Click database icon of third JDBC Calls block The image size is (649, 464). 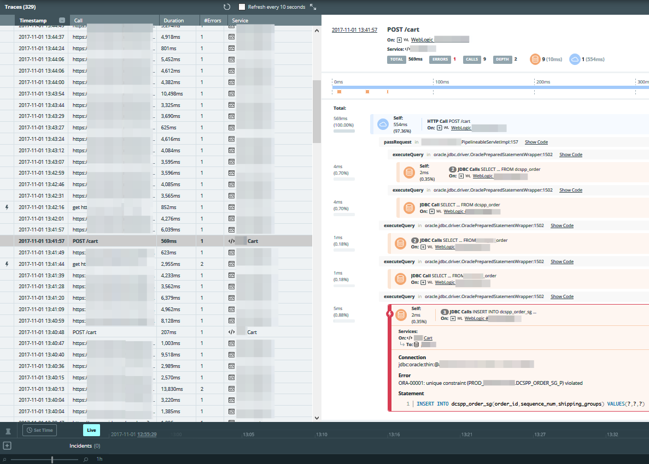400,243
